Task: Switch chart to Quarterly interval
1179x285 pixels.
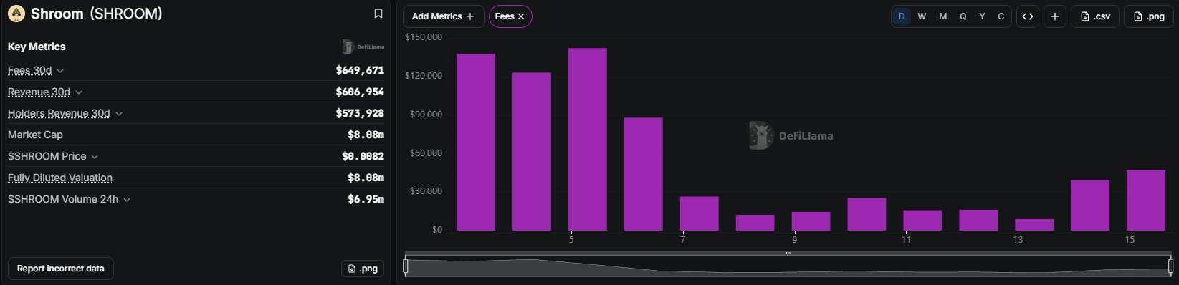Action: tap(963, 16)
